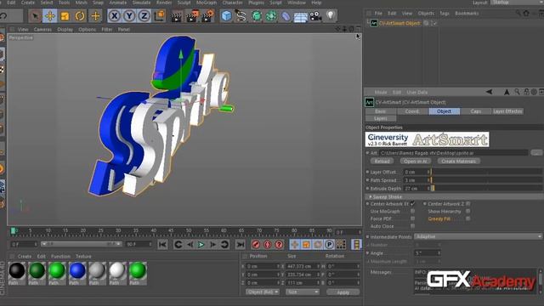
Task: Toggle the P parameter keyframe icon
Action: [329, 245]
